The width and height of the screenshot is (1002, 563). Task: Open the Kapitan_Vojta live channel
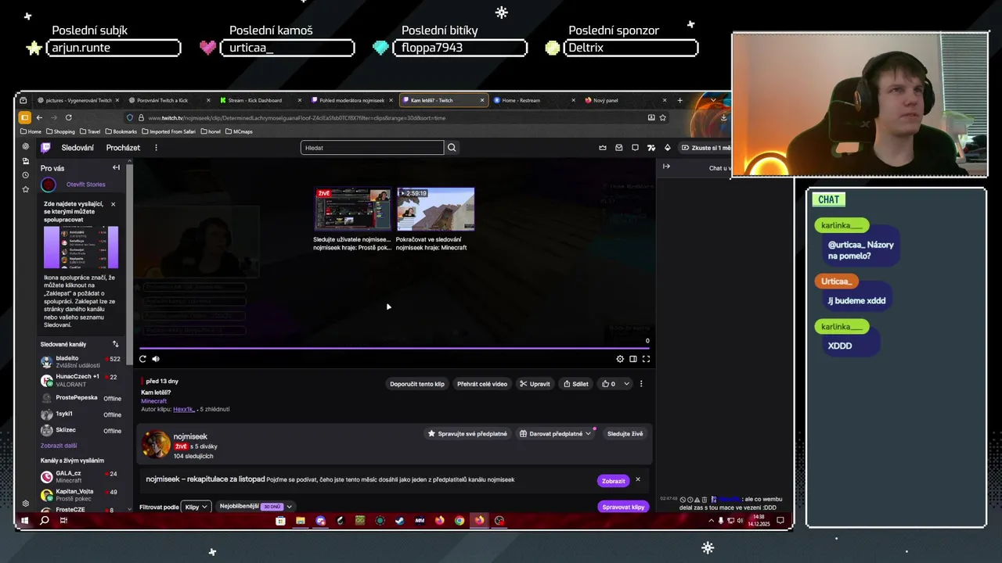point(81,494)
